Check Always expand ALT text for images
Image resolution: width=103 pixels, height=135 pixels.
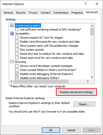coord(17,38)
